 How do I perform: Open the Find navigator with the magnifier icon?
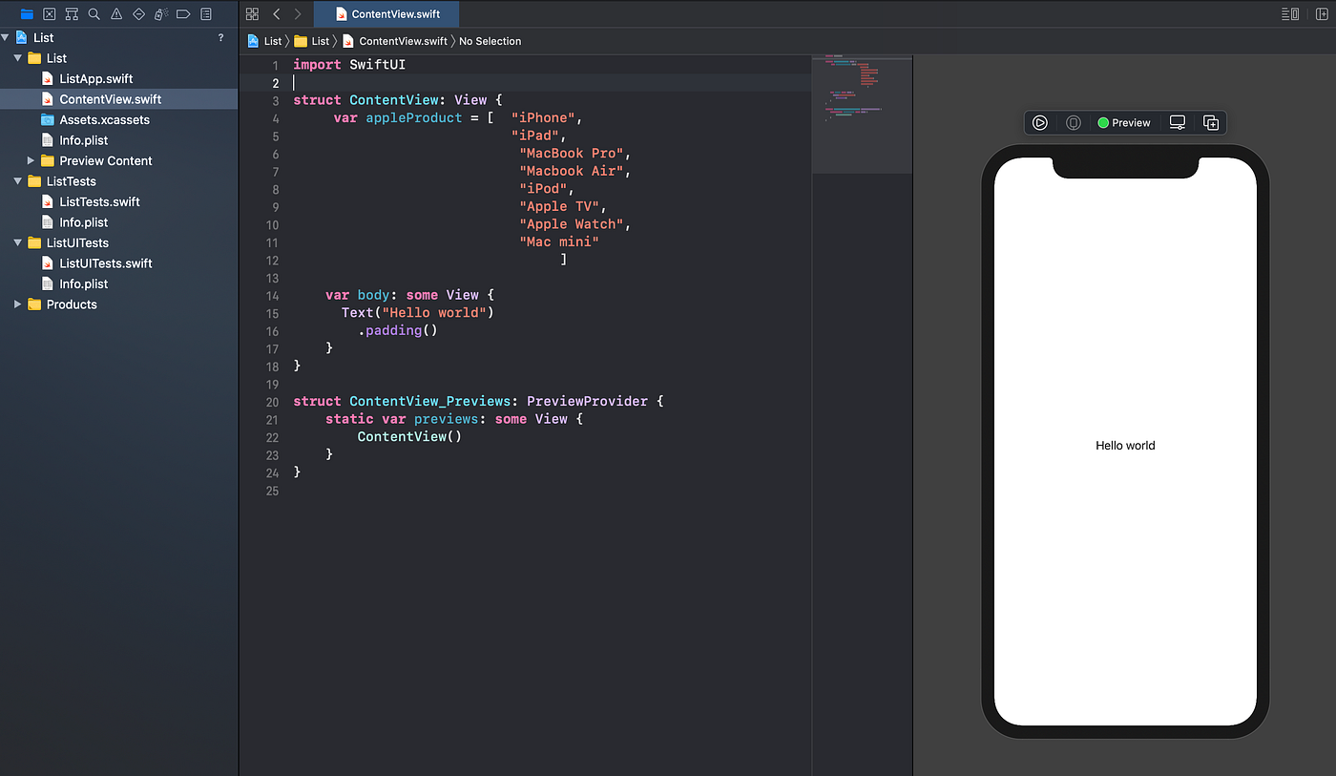click(x=94, y=13)
